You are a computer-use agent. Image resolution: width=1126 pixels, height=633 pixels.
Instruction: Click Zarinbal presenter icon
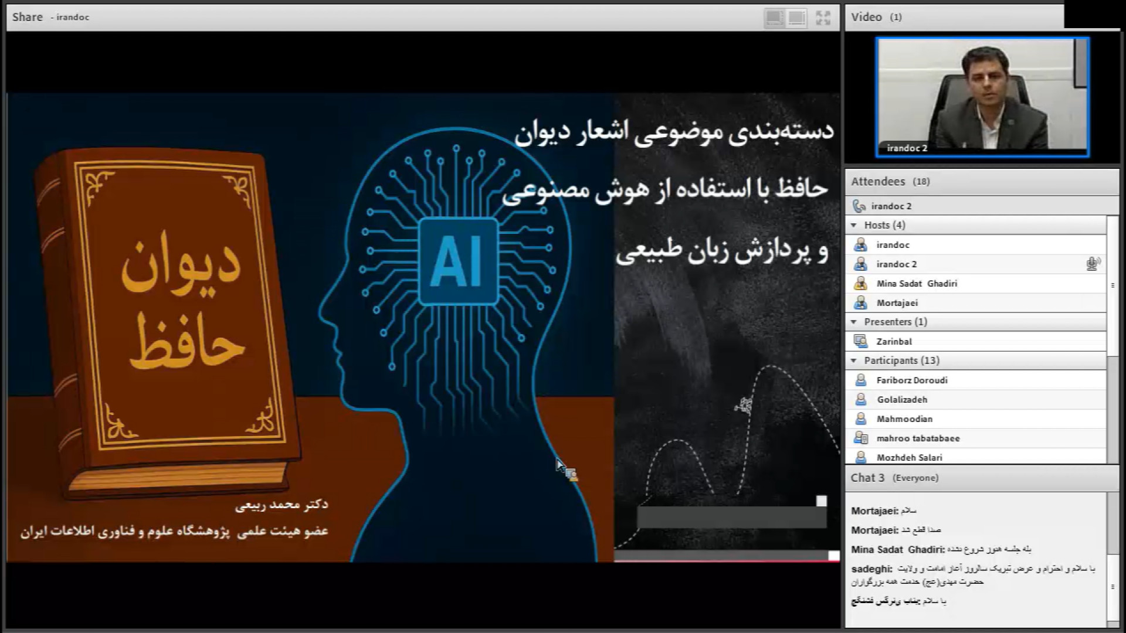coord(860,341)
